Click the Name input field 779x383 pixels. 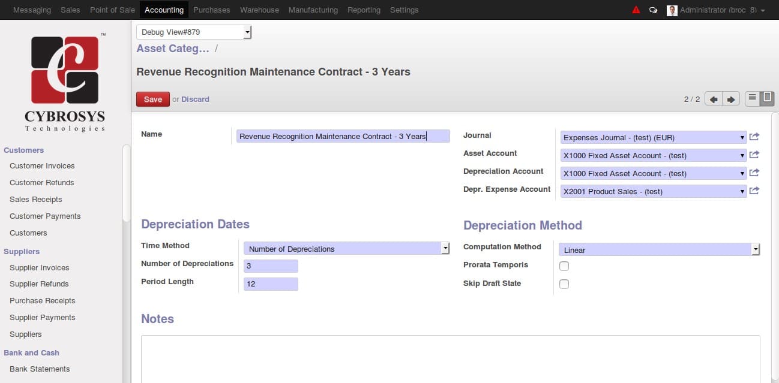pyautogui.click(x=343, y=136)
